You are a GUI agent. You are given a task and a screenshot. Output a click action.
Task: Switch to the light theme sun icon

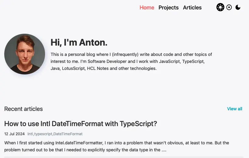pos(220,7)
